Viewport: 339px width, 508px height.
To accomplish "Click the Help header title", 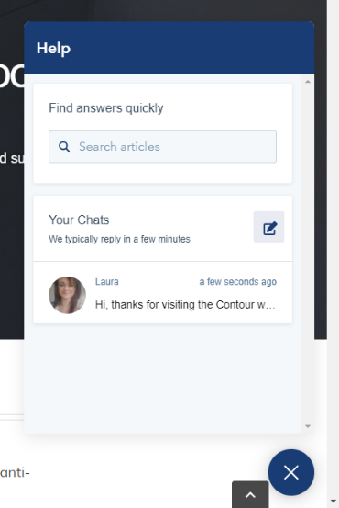I will (54, 49).
